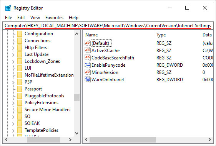This screenshot has width=216, height=146.
Task: Select the WarnOnIntranet value name
Action: coord(108,80)
